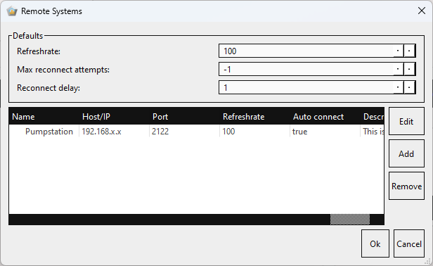Sort by the Name column header
433x266 pixels.
coord(44,116)
